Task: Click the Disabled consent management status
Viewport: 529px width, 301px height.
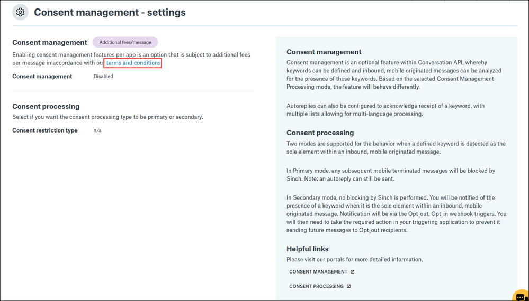Action: (x=103, y=76)
